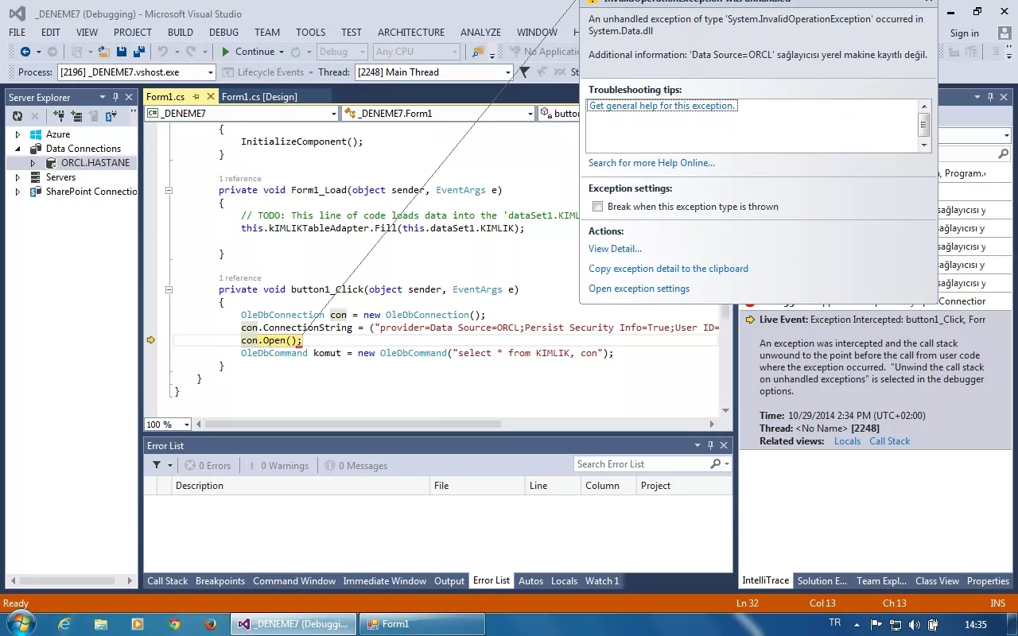Click the View Detail link
The height and width of the screenshot is (636, 1018).
point(615,249)
